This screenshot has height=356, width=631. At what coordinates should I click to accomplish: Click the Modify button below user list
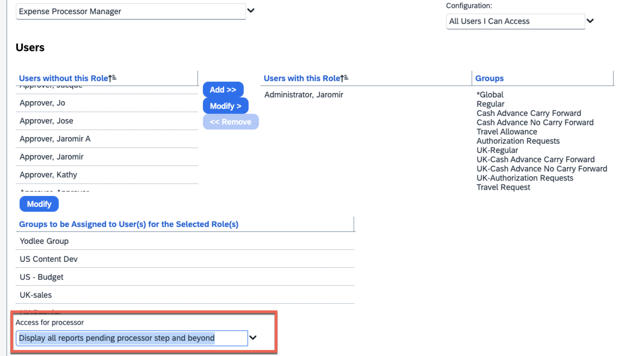tap(39, 204)
